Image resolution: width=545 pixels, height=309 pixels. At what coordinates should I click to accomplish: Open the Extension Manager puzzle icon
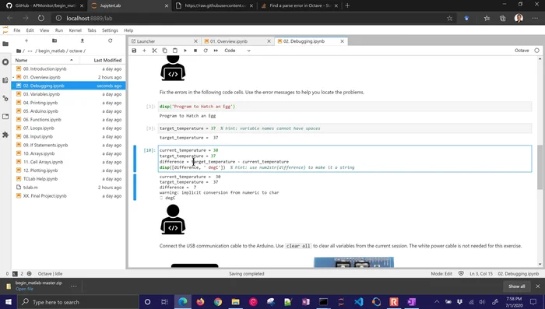5,135
